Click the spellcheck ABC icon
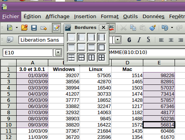The image size is (185, 140). (112, 28)
